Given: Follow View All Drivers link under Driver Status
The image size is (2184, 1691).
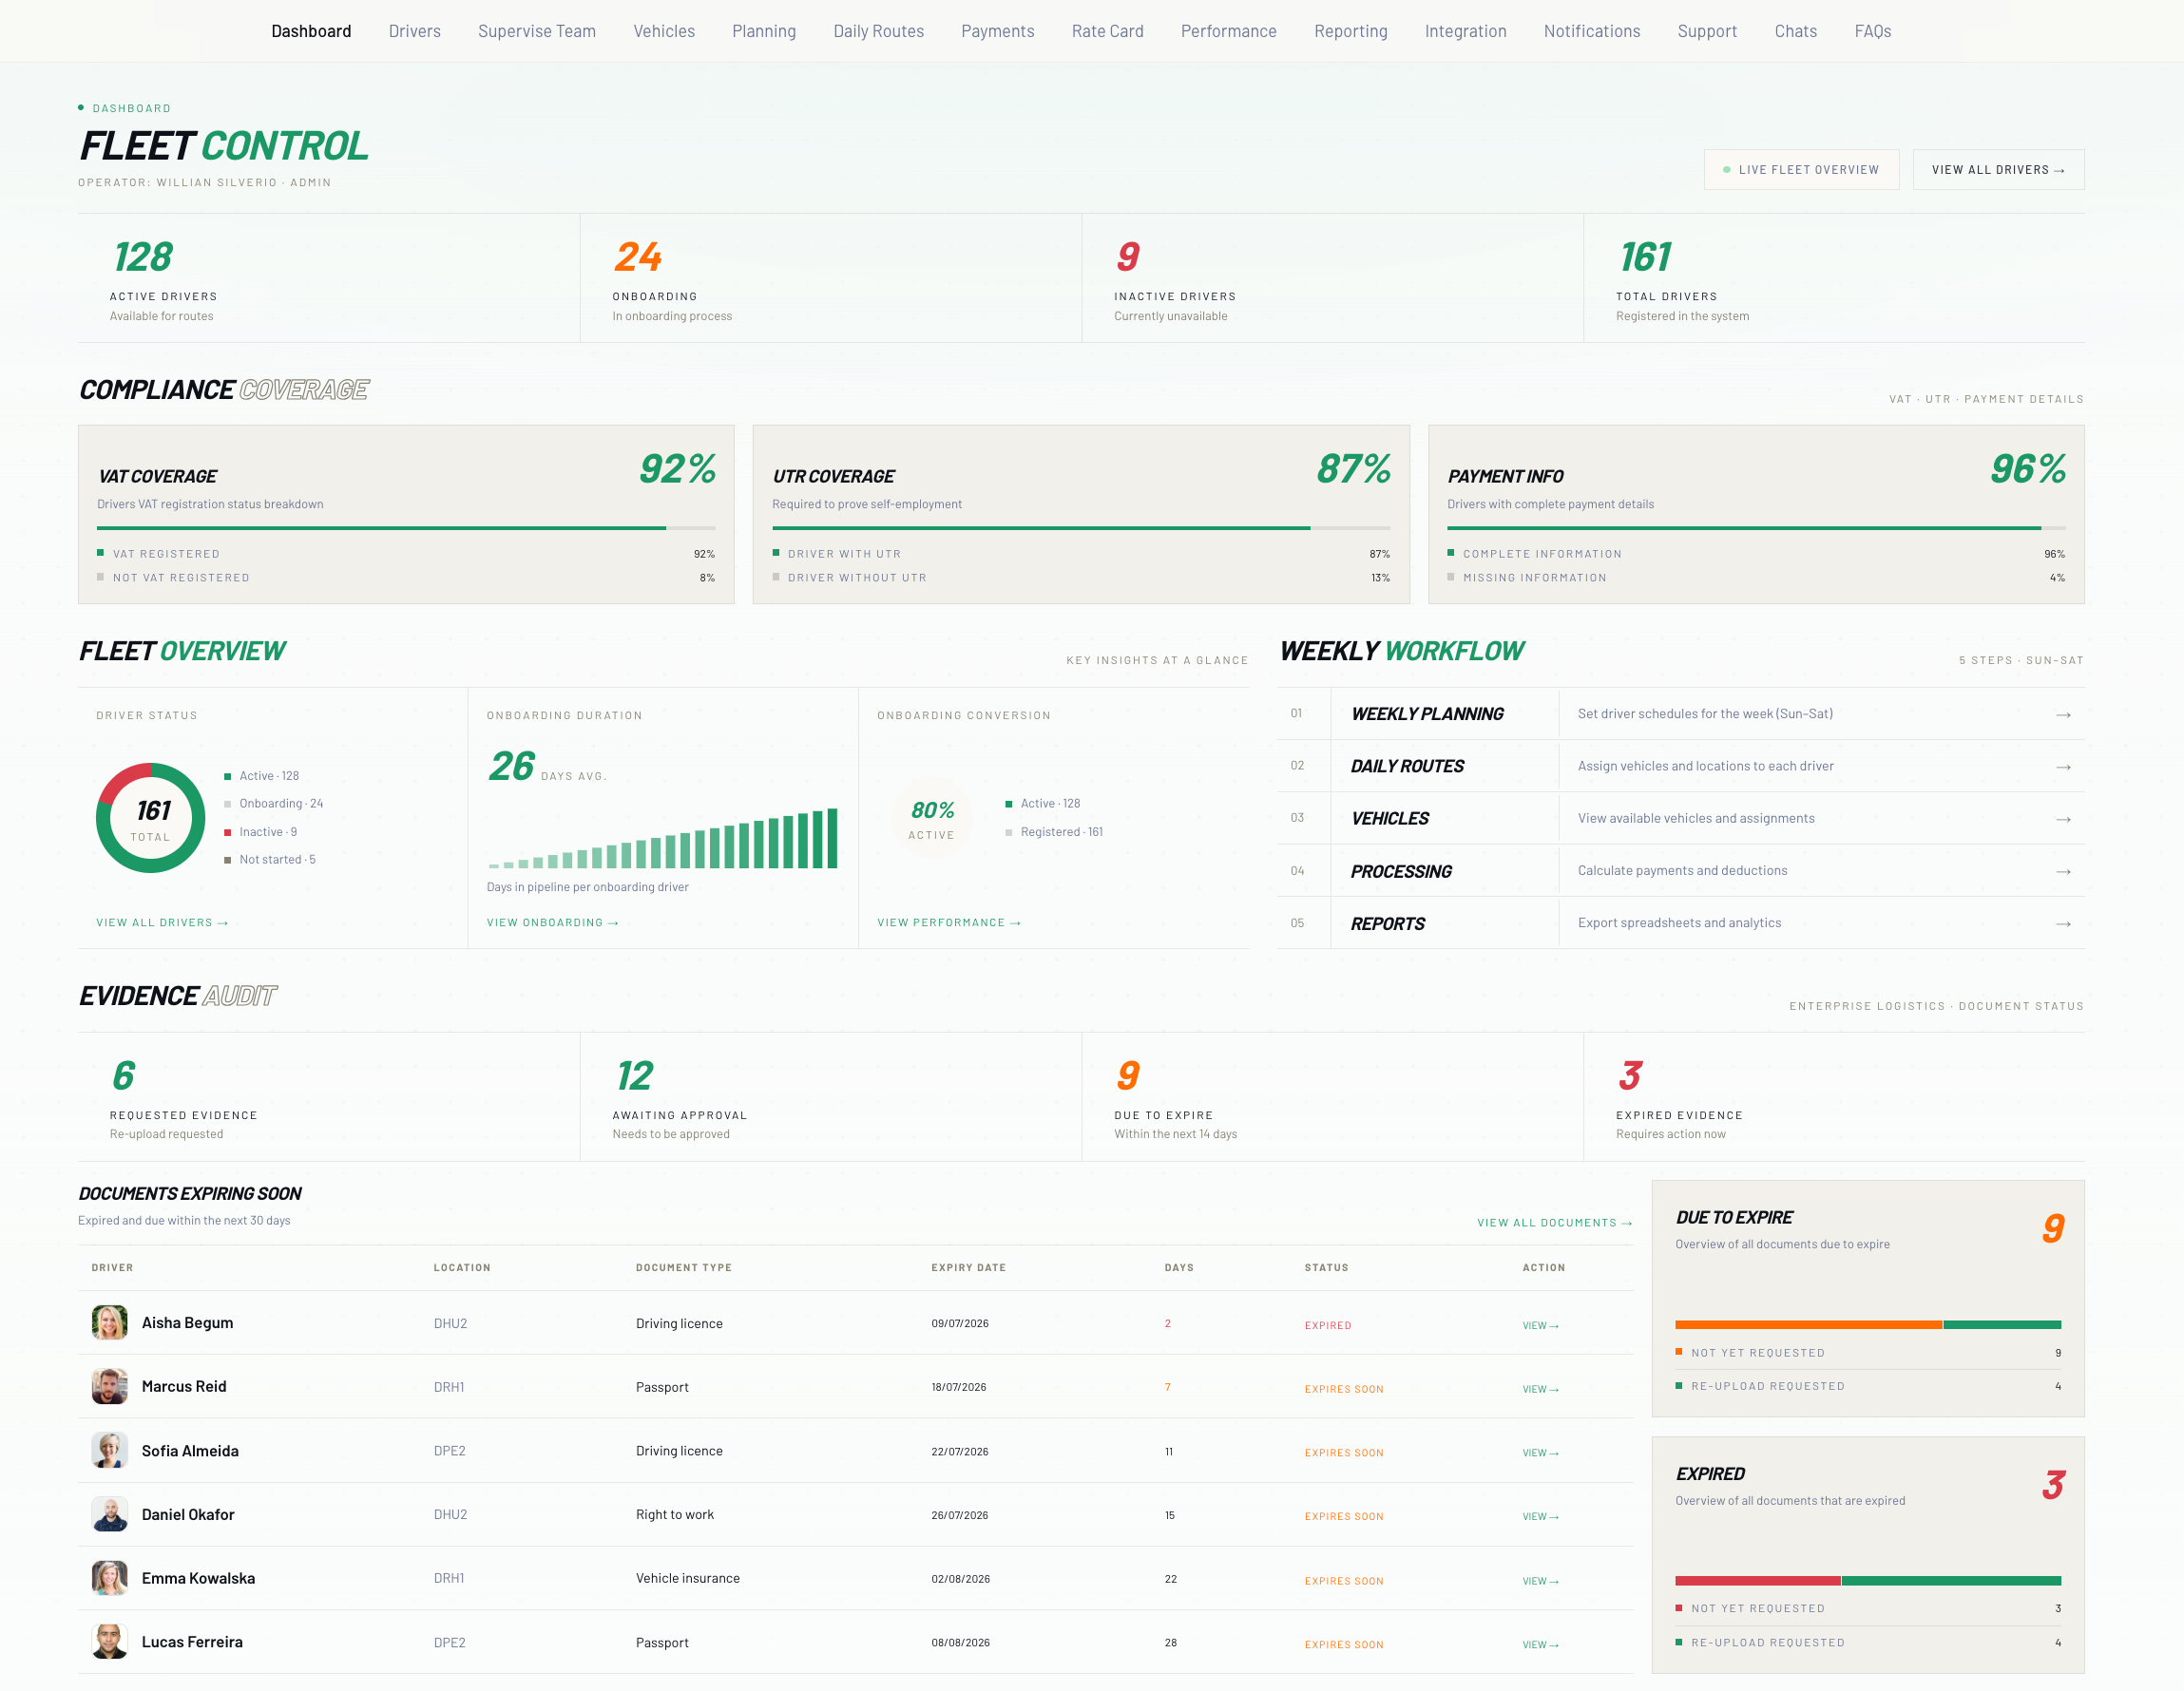Looking at the screenshot, I should 162,922.
